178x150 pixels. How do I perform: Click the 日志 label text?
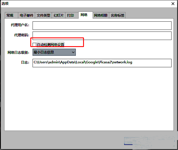click(x=25, y=63)
